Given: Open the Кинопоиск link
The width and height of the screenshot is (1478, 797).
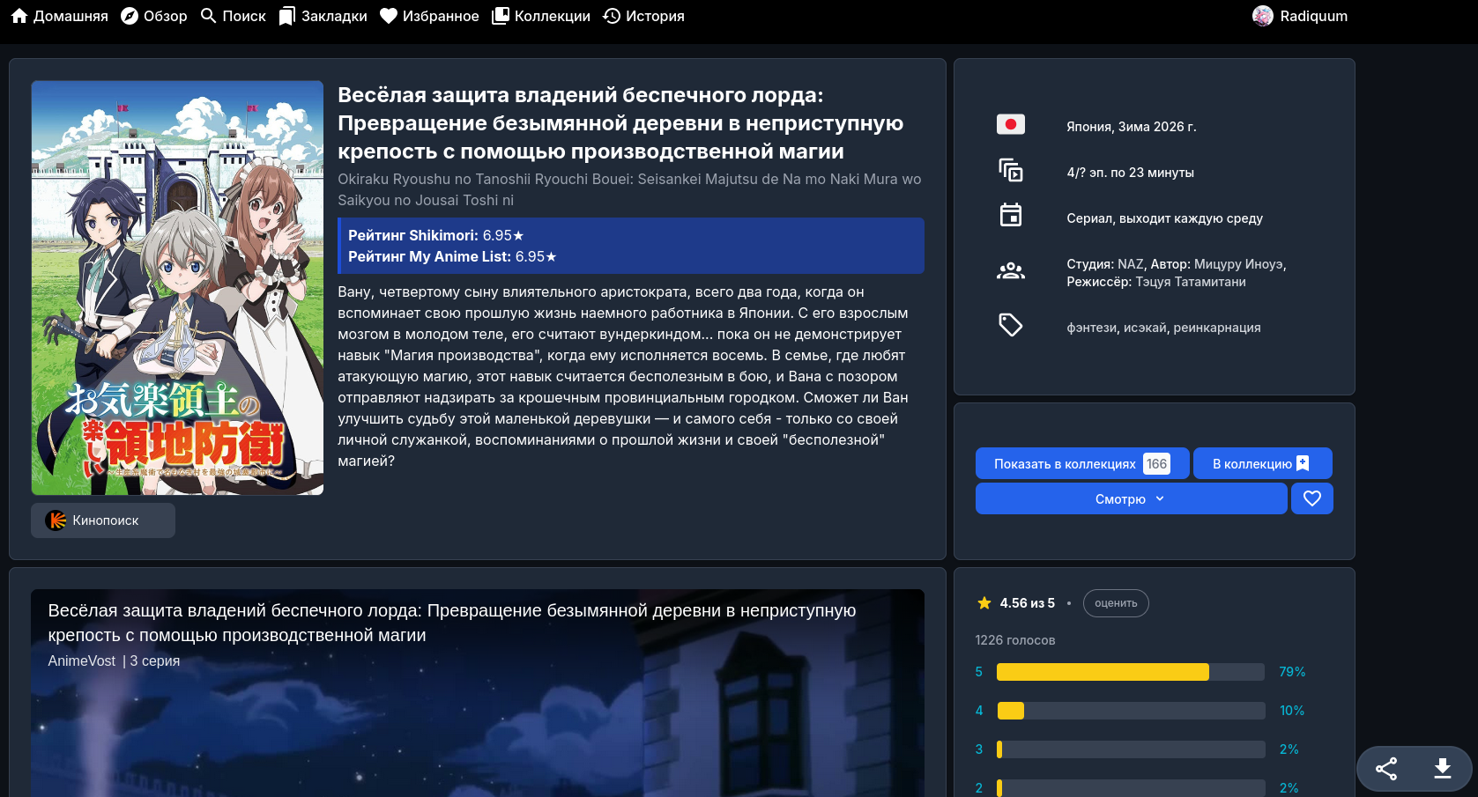Looking at the screenshot, I should (x=103, y=520).
